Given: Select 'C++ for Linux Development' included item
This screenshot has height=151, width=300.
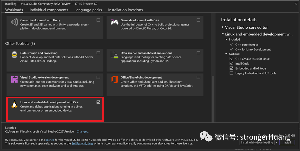Looking at the screenshot, I should pyautogui.click(x=253, y=49).
